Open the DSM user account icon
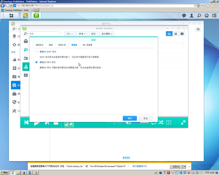Screen dimensions: 219x175 pyautogui.click(x=192, y=15)
